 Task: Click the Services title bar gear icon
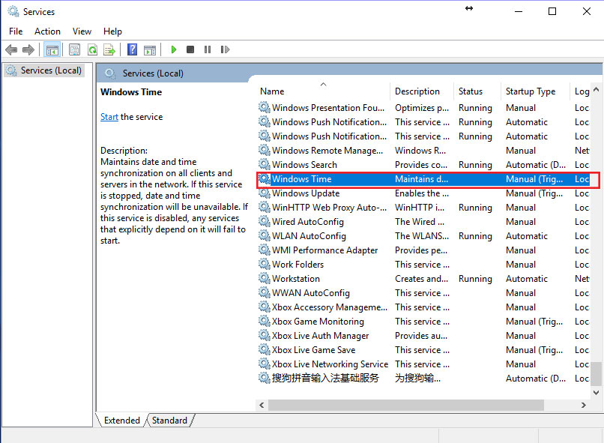[13, 11]
